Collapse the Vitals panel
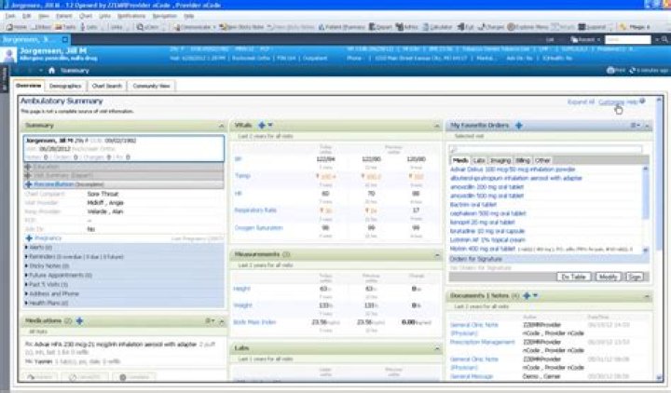This screenshot has width=671, height=393. (x=437, y=126)
